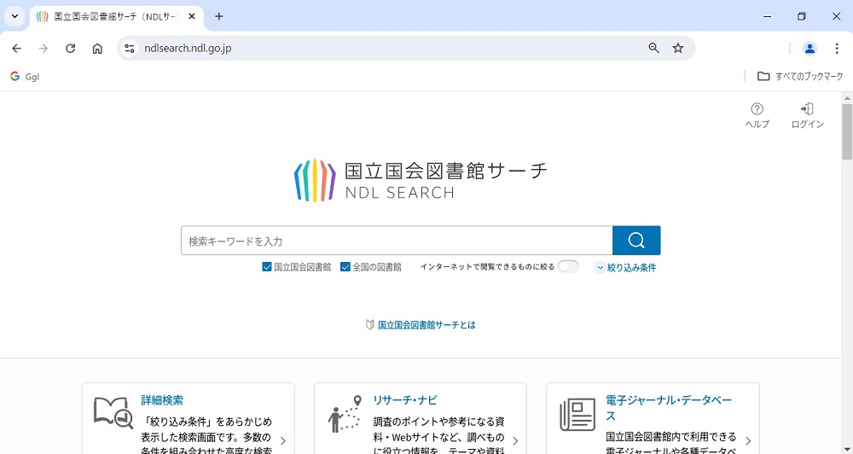Open すべてのブックマーク folder

800,77
